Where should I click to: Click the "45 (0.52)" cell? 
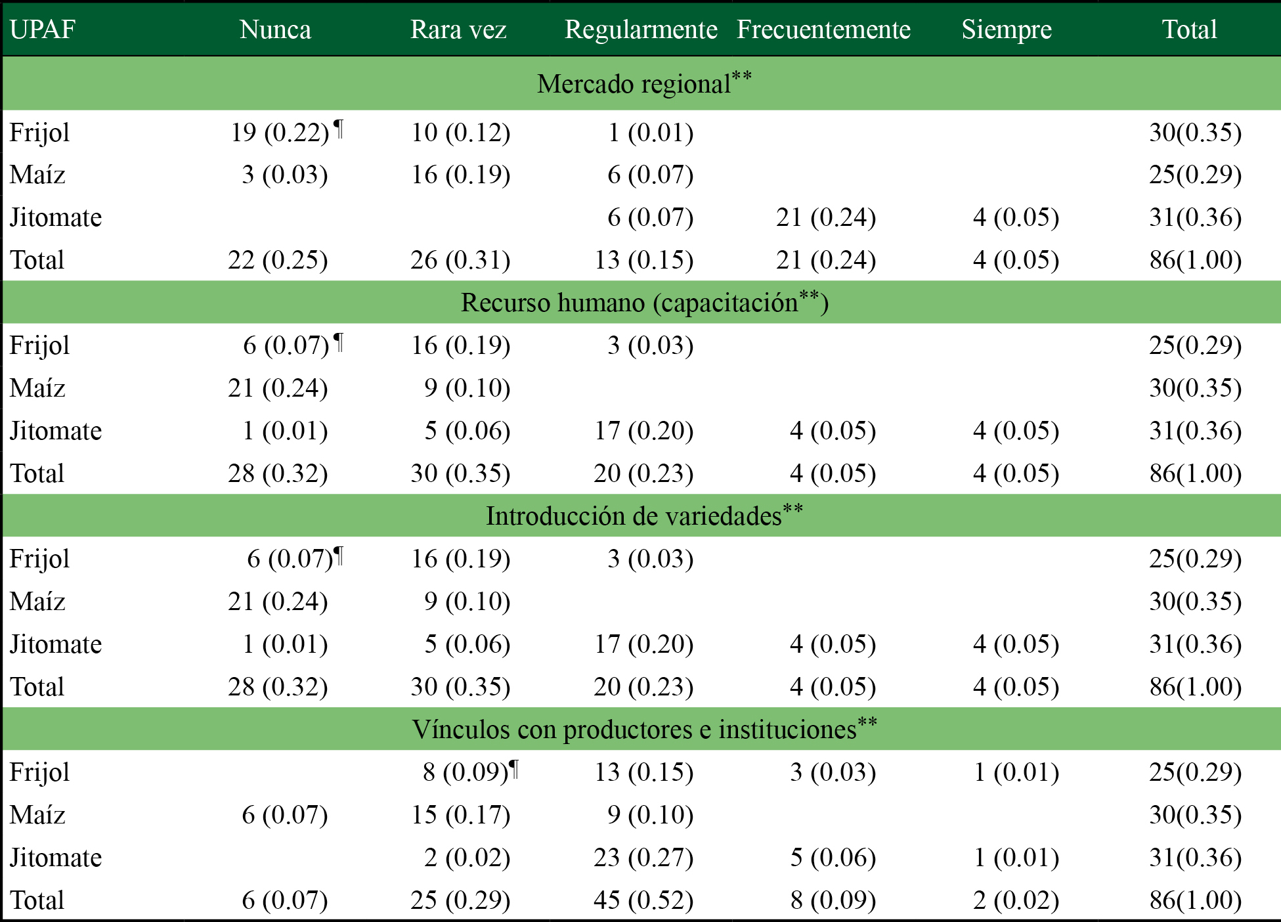pyautogui.click(x=643, y=900)
